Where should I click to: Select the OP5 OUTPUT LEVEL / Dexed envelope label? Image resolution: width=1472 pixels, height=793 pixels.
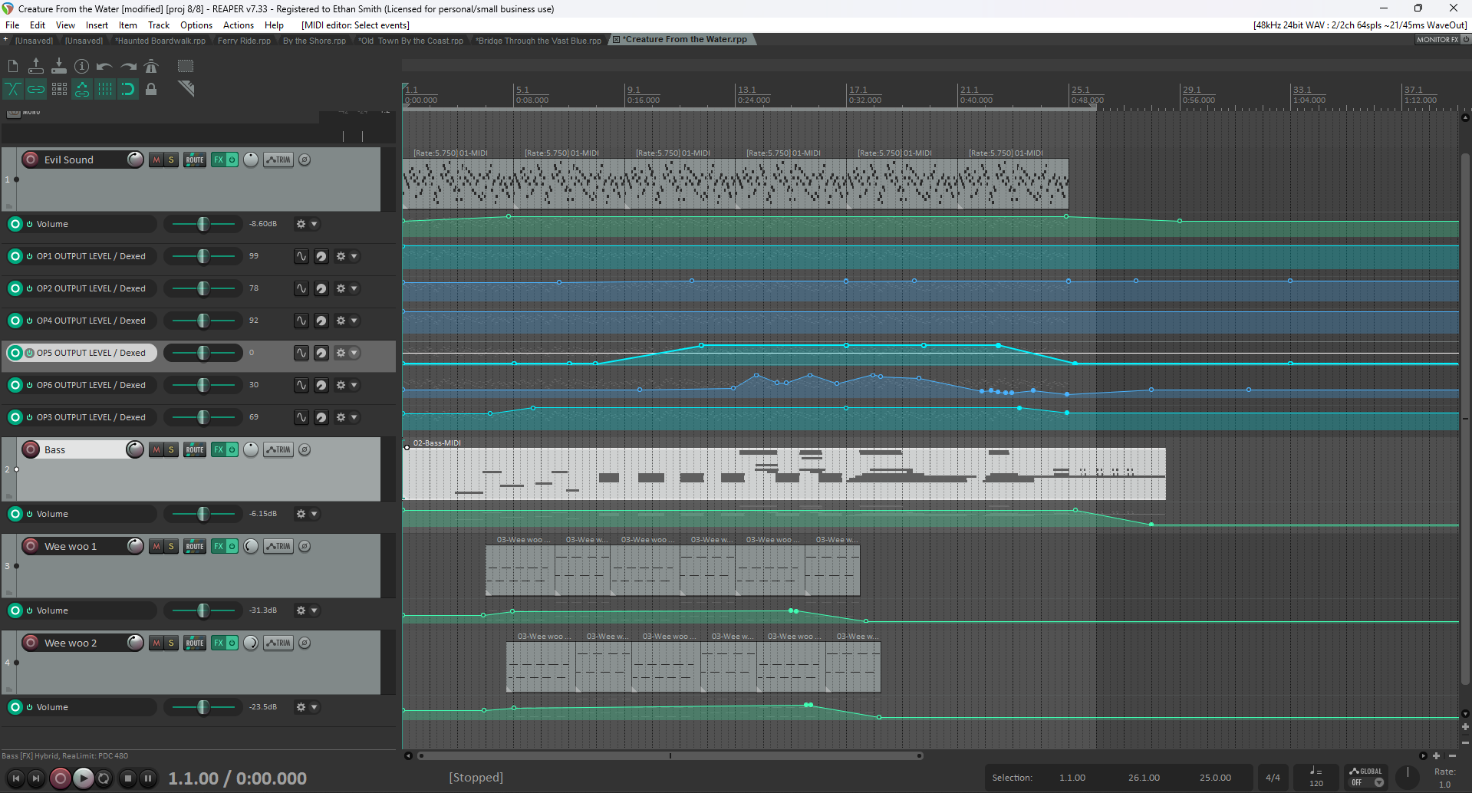point(91,353)
